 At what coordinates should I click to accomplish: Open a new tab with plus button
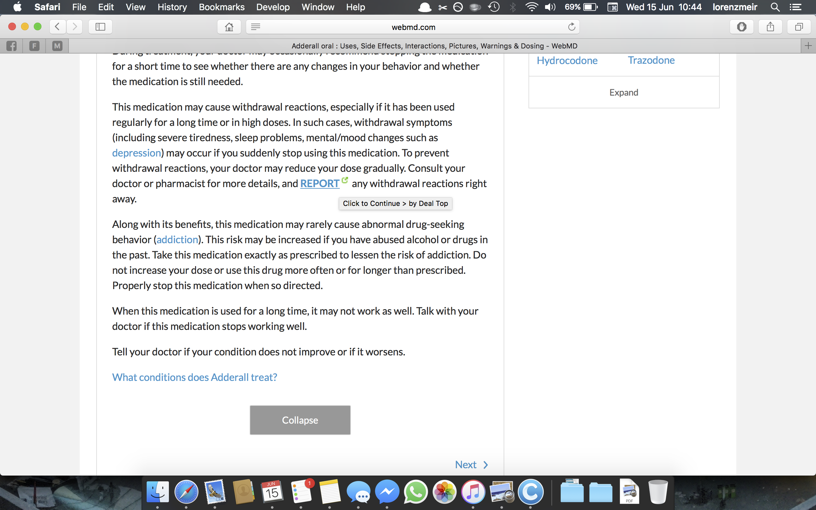pos(808,46)
